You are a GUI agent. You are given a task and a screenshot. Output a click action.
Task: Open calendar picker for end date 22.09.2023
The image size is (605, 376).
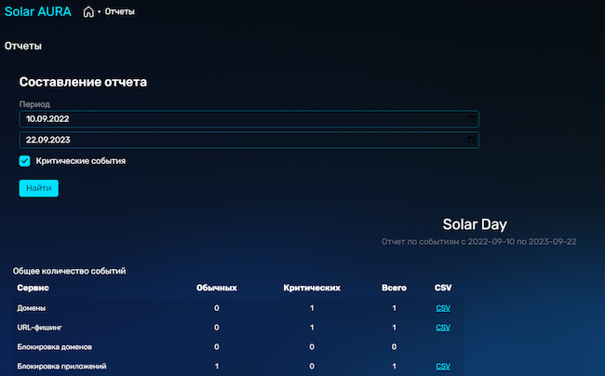point(471,140)
